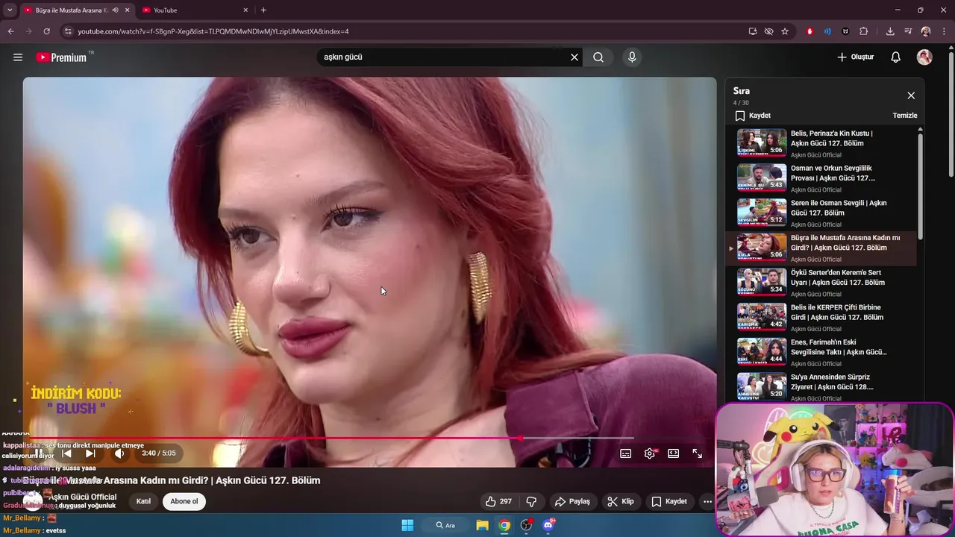Screen dimensions: 955x537
Task: Open YouTube notifications bell
Action: [896, 57]
